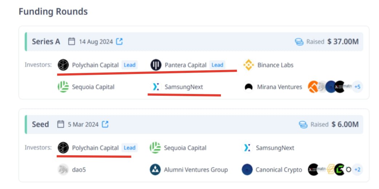Click the green G investor avatar in Seed
This screenshot has height=189, width=379.
pyautogui.click(x=339, y=170)
